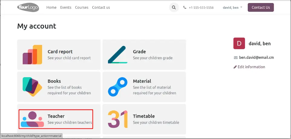Click the Grade pencil icon

point(118,55)
